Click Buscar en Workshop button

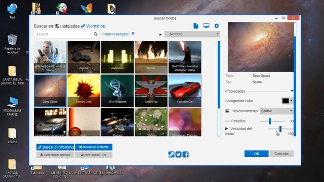tap(55, 147)
